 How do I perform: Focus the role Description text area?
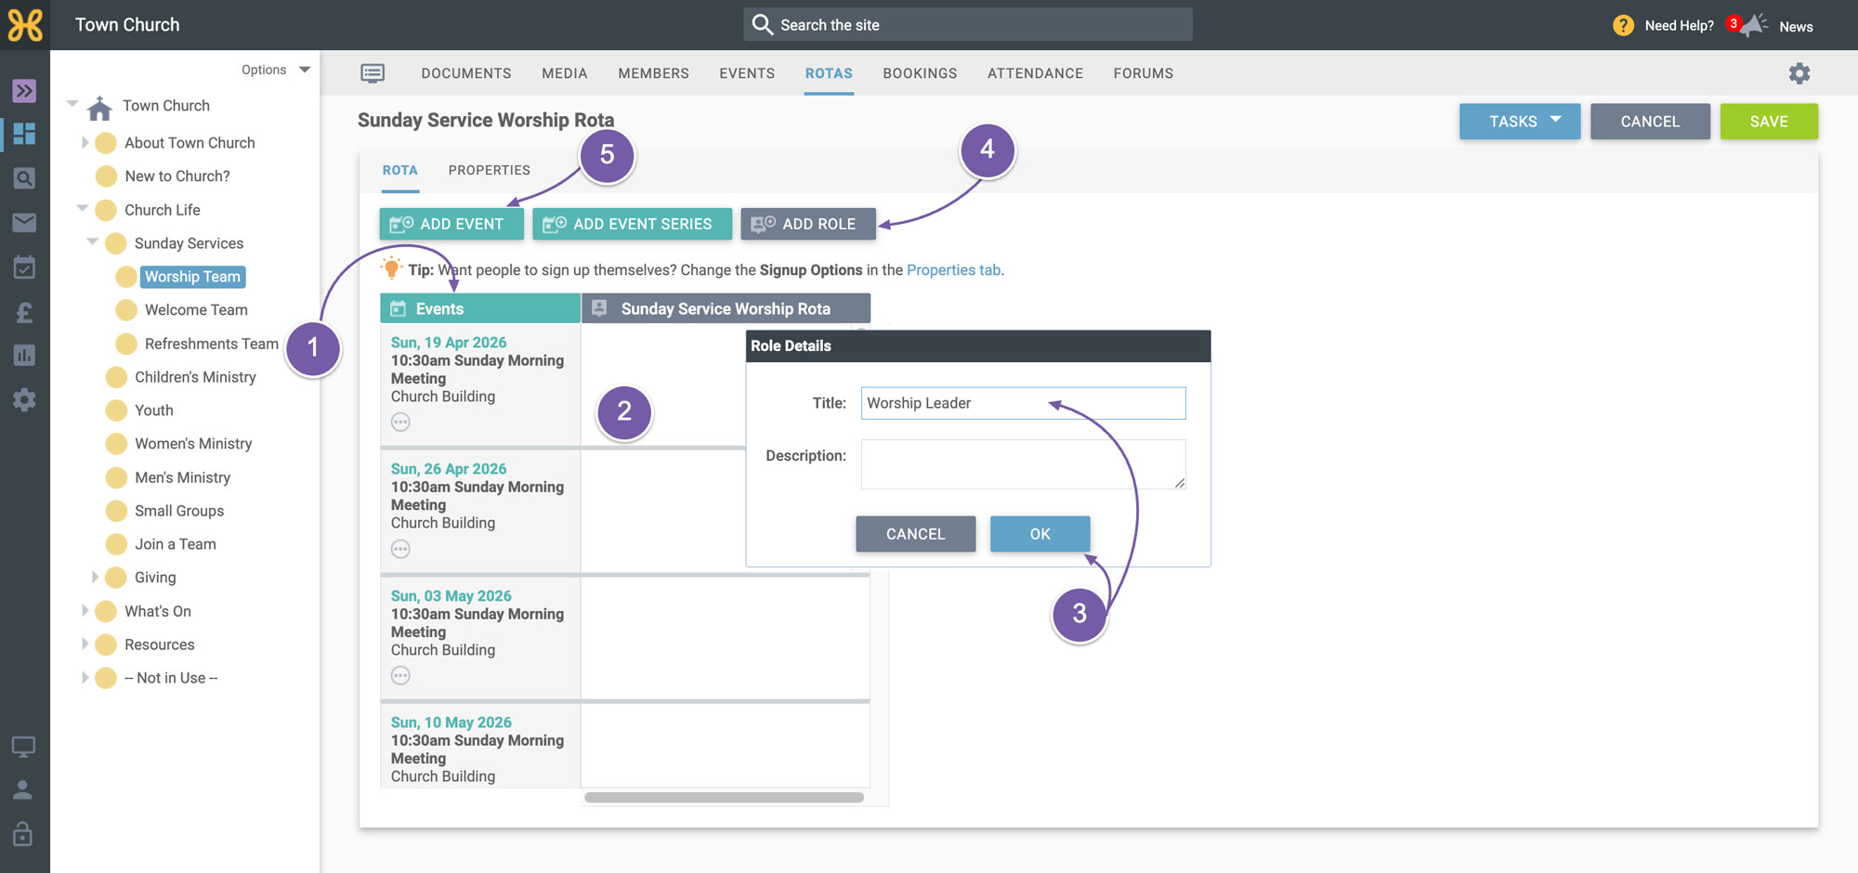coord(1023,464)
